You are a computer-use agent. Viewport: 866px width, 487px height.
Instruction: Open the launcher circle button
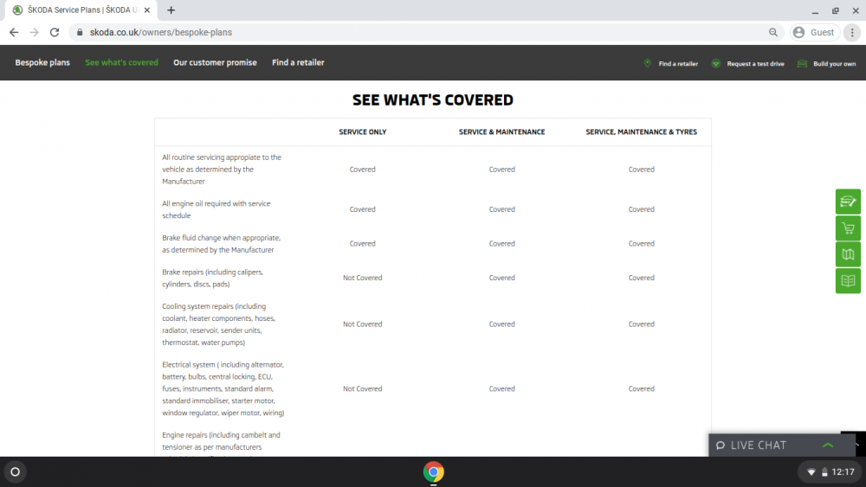point(16,472)
